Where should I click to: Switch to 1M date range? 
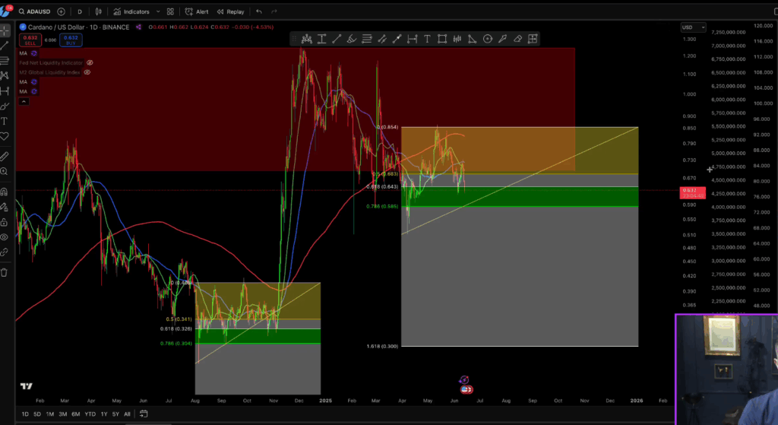click(50, 414)
